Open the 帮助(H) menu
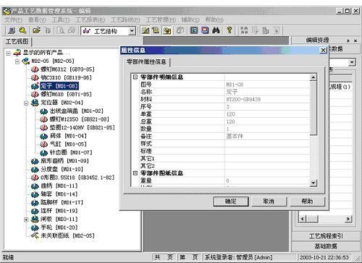 coord(214,20)
